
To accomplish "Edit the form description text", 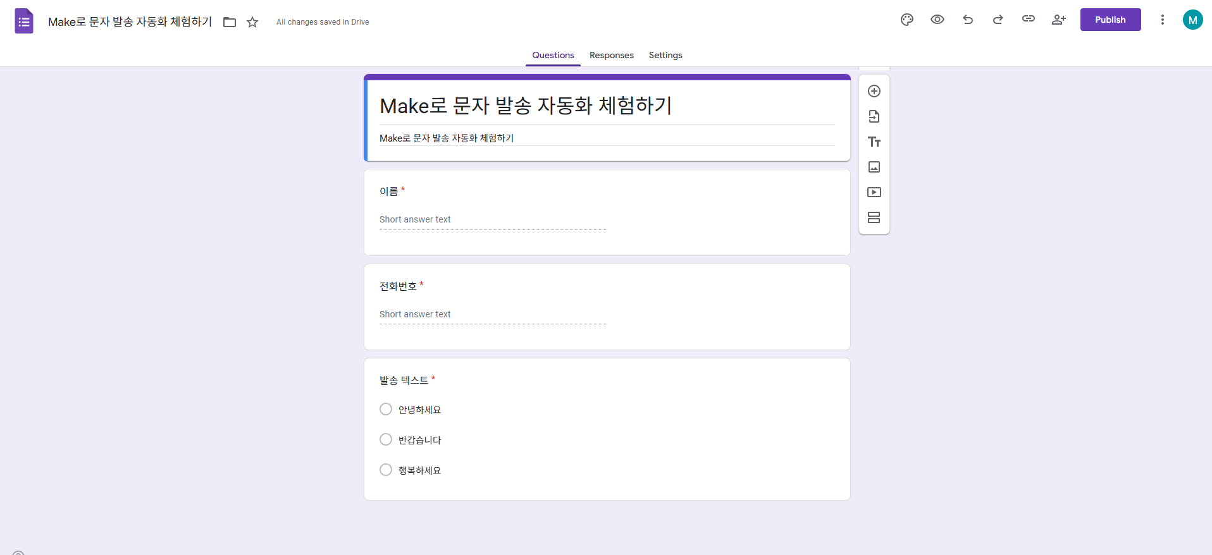I will [x=607, y=138].
